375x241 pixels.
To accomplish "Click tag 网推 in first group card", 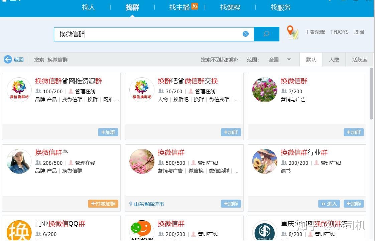I will tap(108, 100).
